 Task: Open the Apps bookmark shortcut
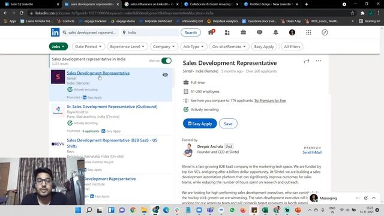10,22
